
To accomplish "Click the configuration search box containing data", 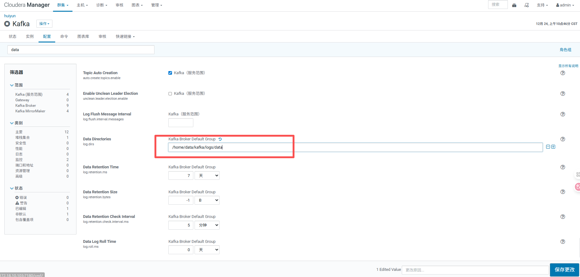I will [x=81, y=50].
